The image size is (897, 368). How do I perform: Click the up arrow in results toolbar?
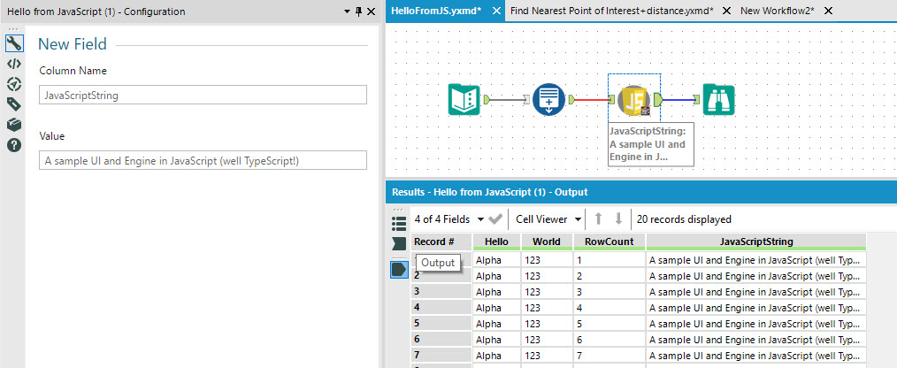[598, 219]
